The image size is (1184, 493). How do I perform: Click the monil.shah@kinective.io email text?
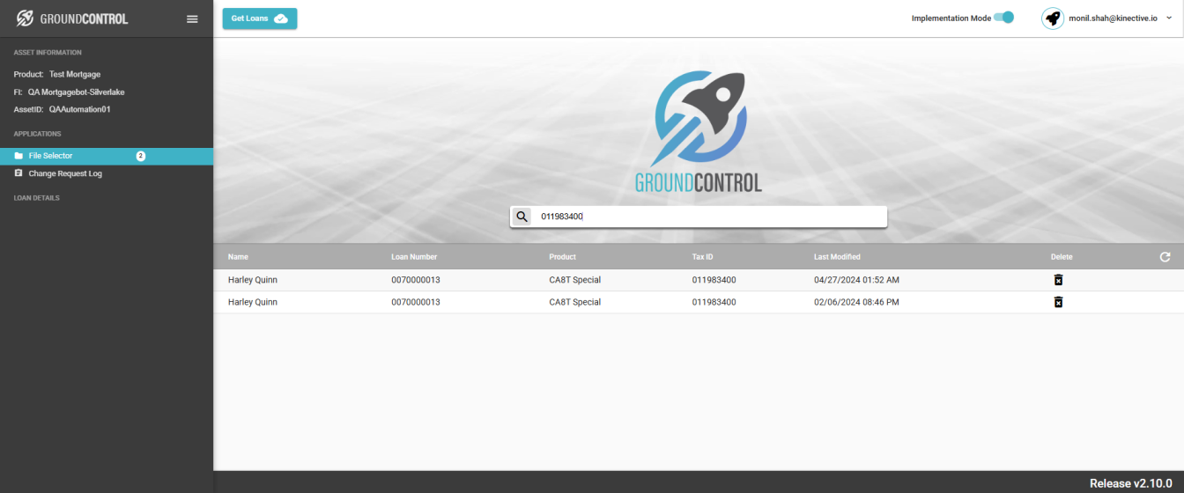1114,18
